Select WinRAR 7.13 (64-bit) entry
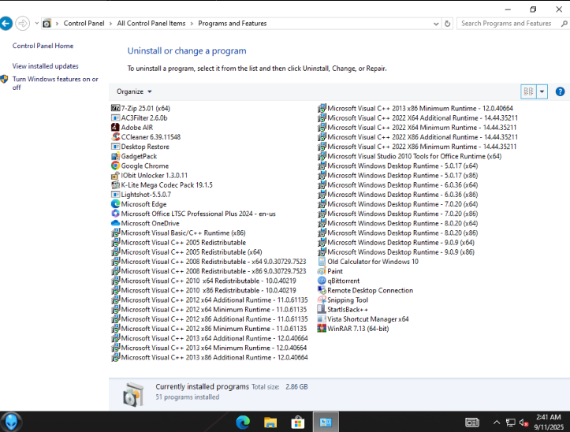This screenshot has height=432, width=570. click(358, 329)
